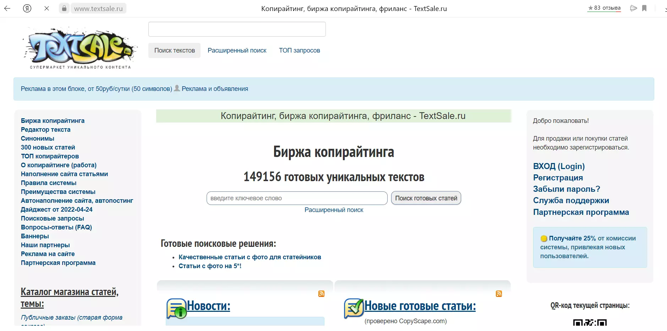The height and width of the screenshot is (331, 667).
Task: Open Реклама и объявления link
Action: (x=215, y=89)
